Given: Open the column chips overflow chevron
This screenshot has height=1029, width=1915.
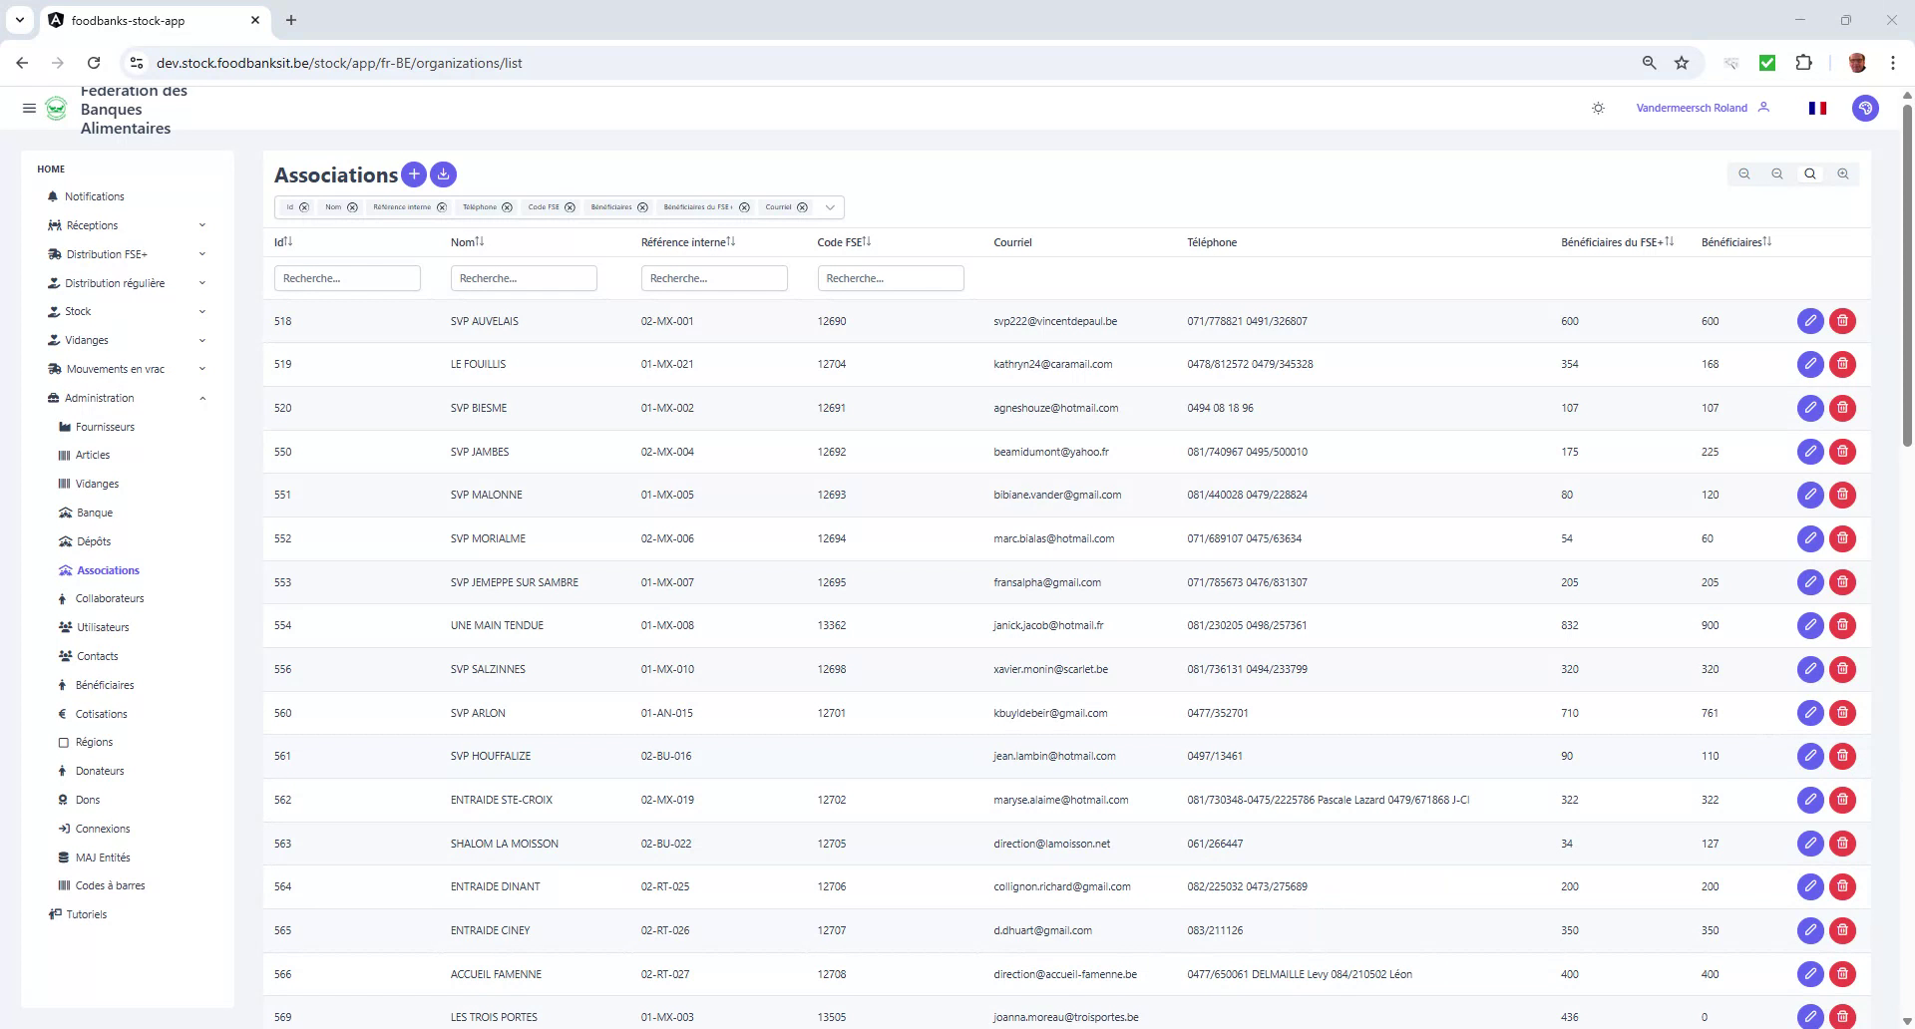Looking at the screenshot, I should 830,206.
